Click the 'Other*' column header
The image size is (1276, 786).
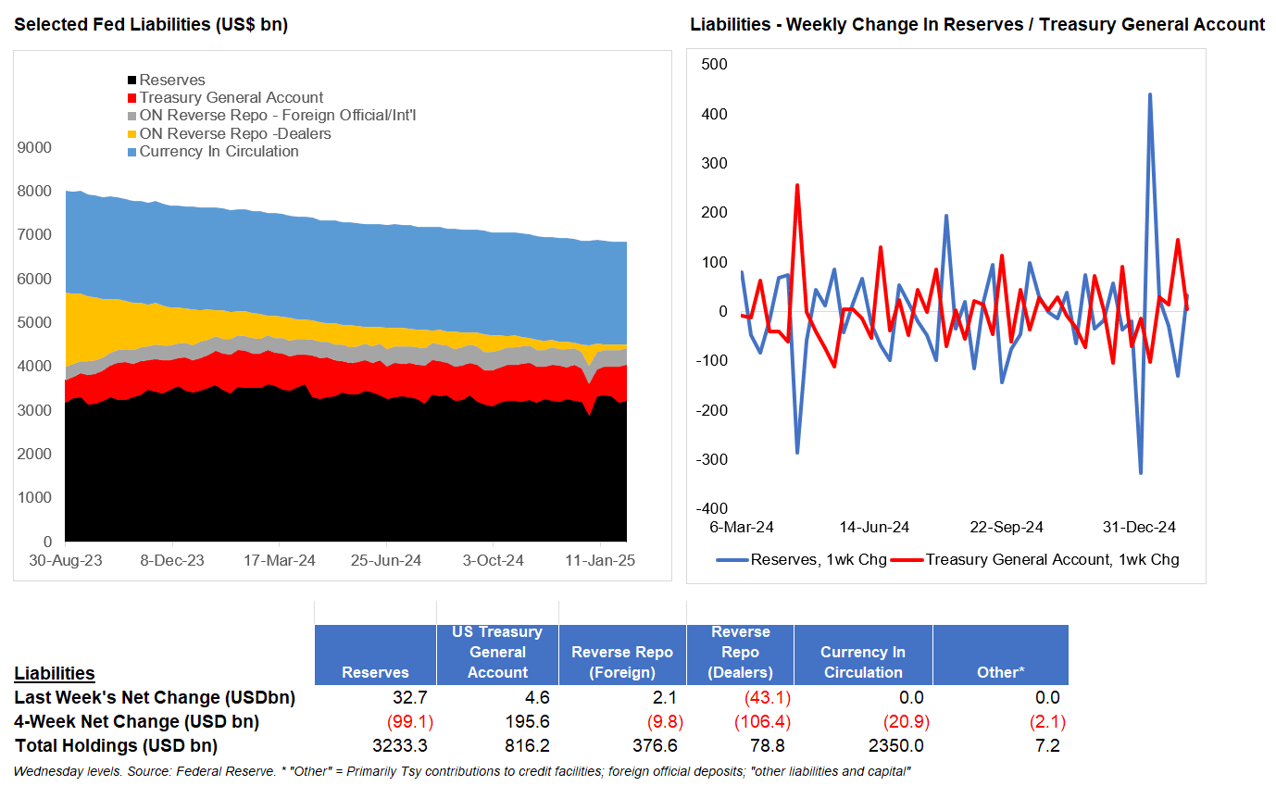(1001, 672)
